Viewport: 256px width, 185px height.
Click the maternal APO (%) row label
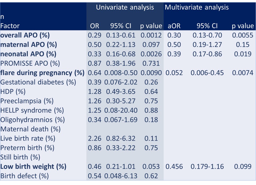pyautogui.click(x=29, y=45)
